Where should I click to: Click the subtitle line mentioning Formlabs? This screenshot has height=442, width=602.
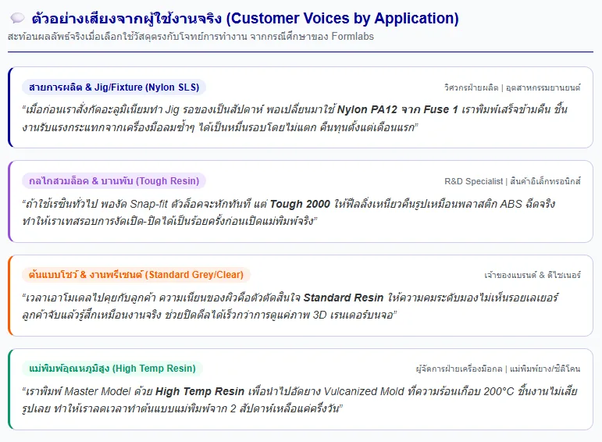[191, 37]
